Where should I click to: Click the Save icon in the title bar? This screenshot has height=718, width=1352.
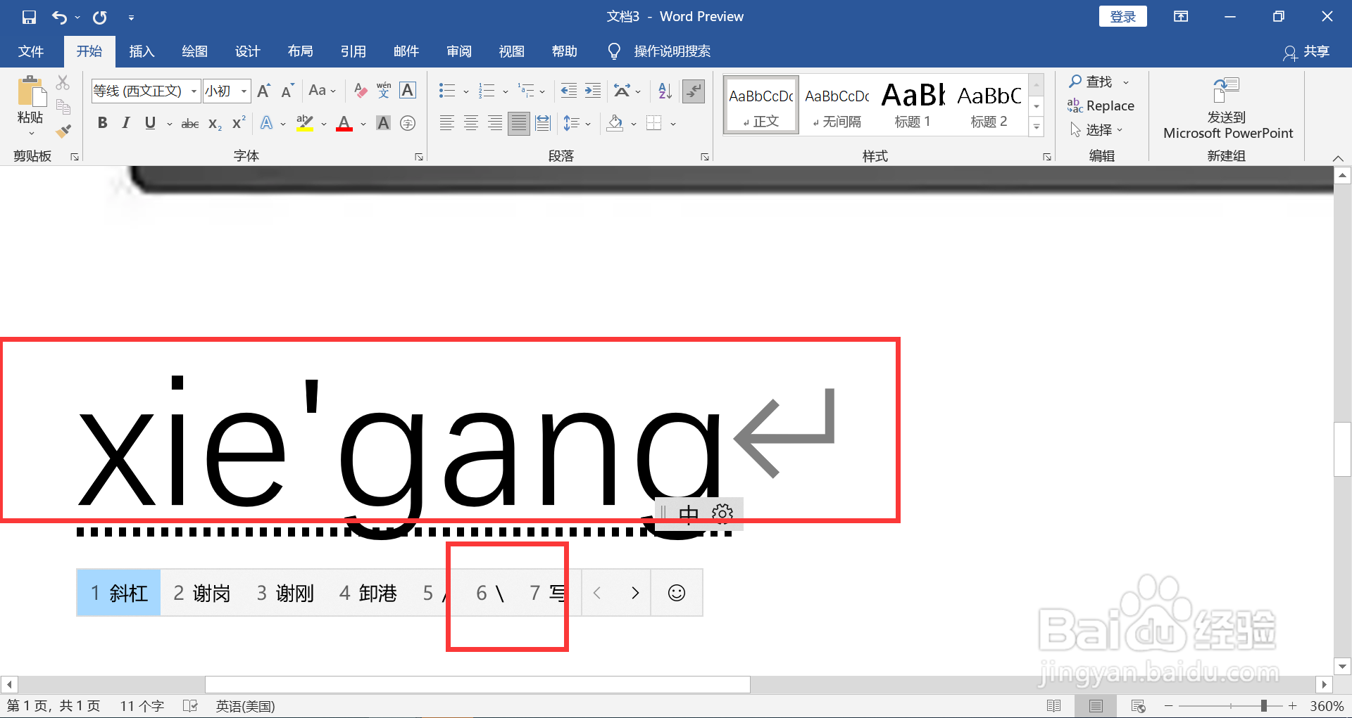29,17
